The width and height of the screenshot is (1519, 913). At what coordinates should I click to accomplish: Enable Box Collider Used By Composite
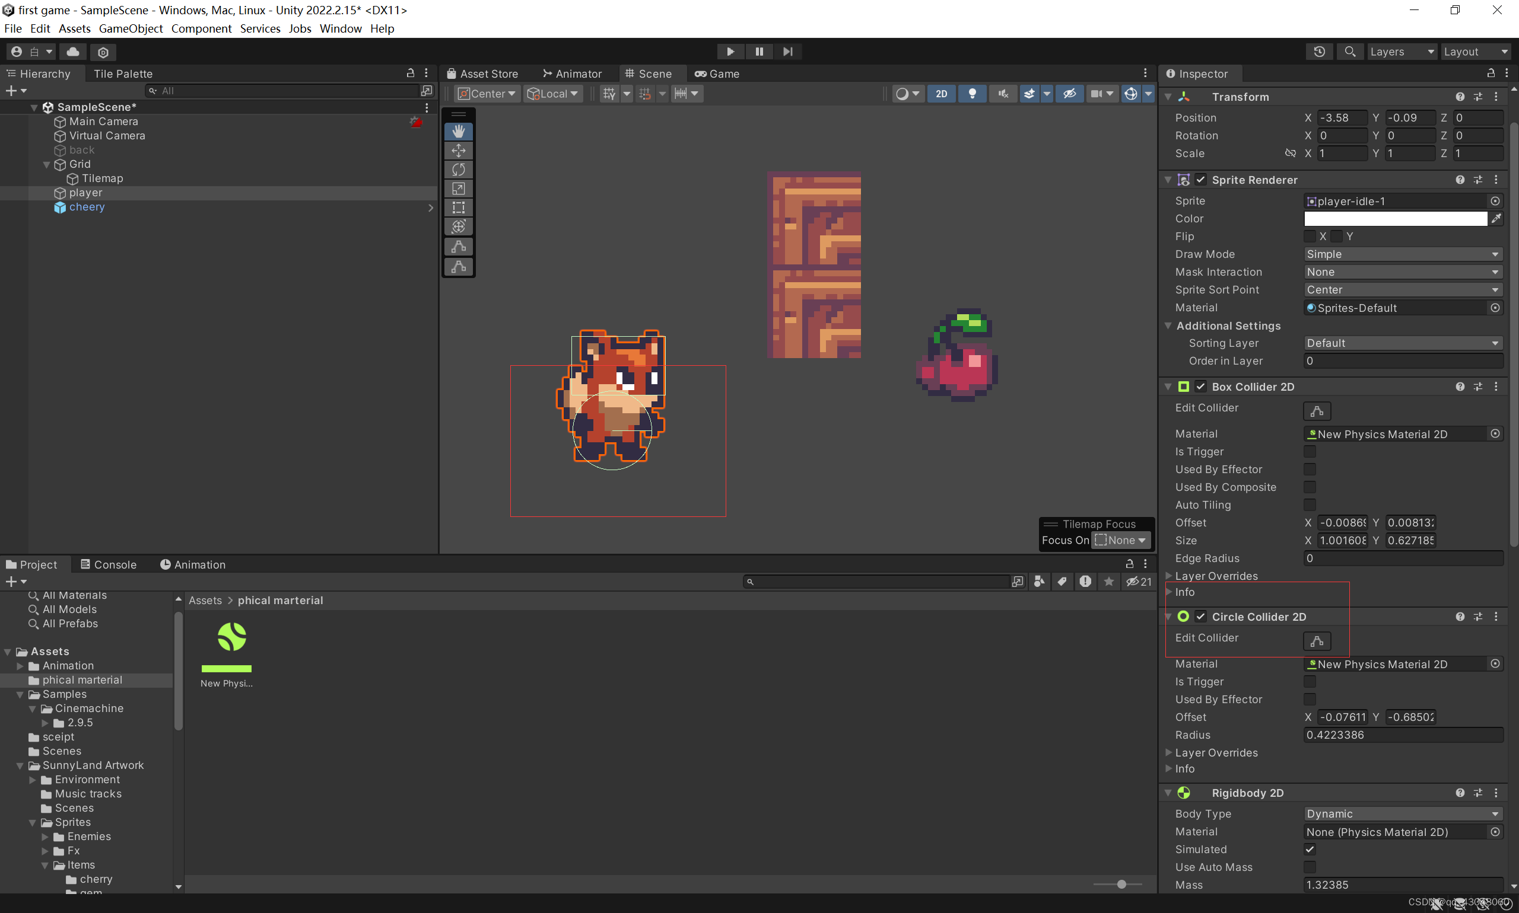(1310, 487)
